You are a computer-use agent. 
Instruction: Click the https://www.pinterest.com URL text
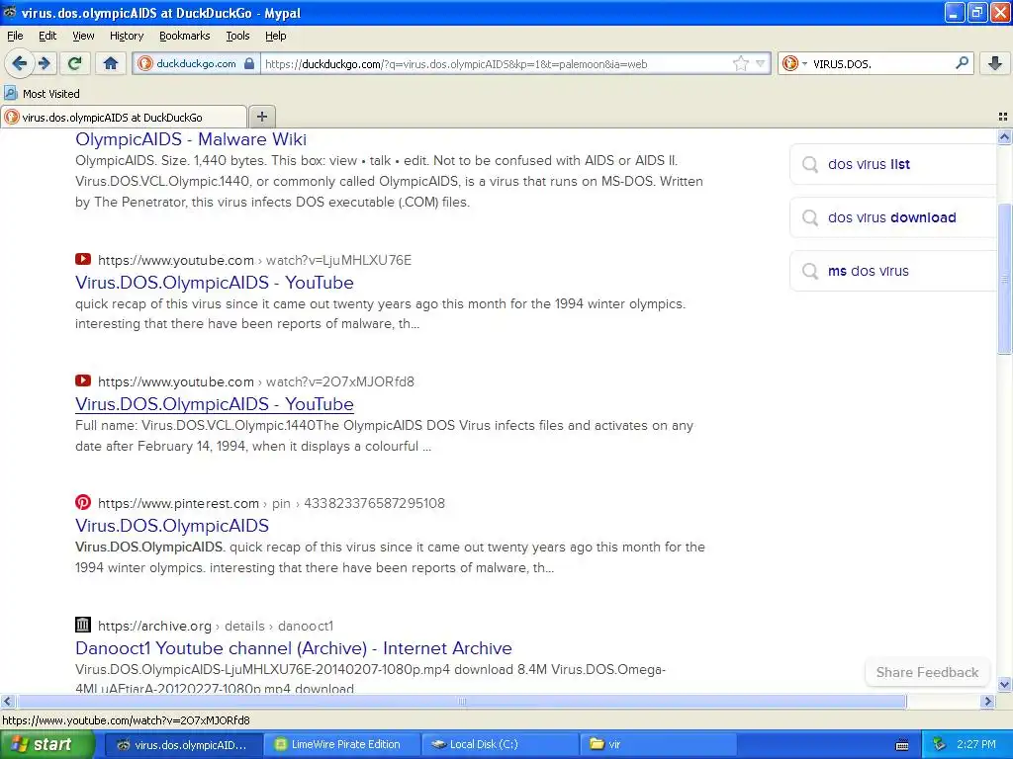click(x=178, y=503)
